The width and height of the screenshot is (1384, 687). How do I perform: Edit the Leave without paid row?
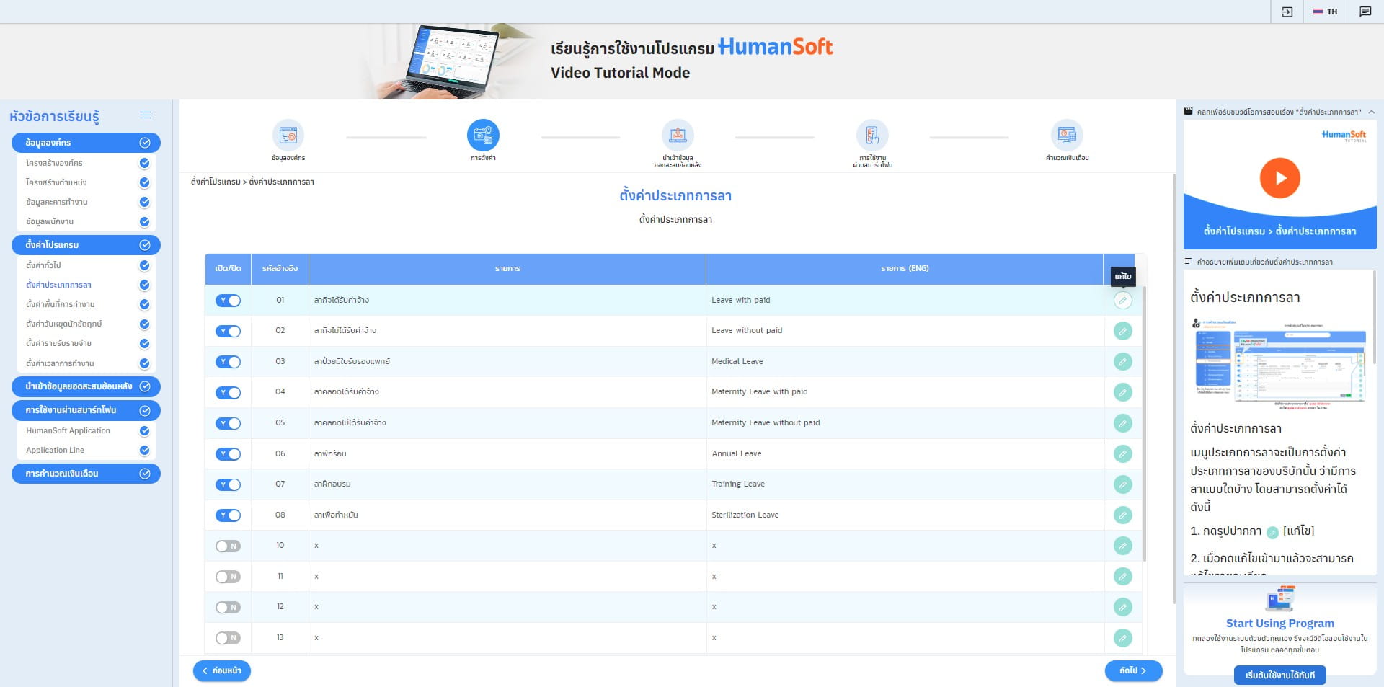tap(1122, 332)
